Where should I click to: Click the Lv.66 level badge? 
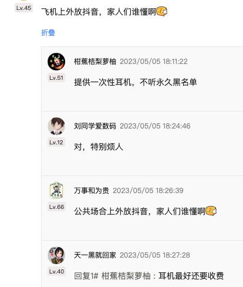tap(56, 207)
